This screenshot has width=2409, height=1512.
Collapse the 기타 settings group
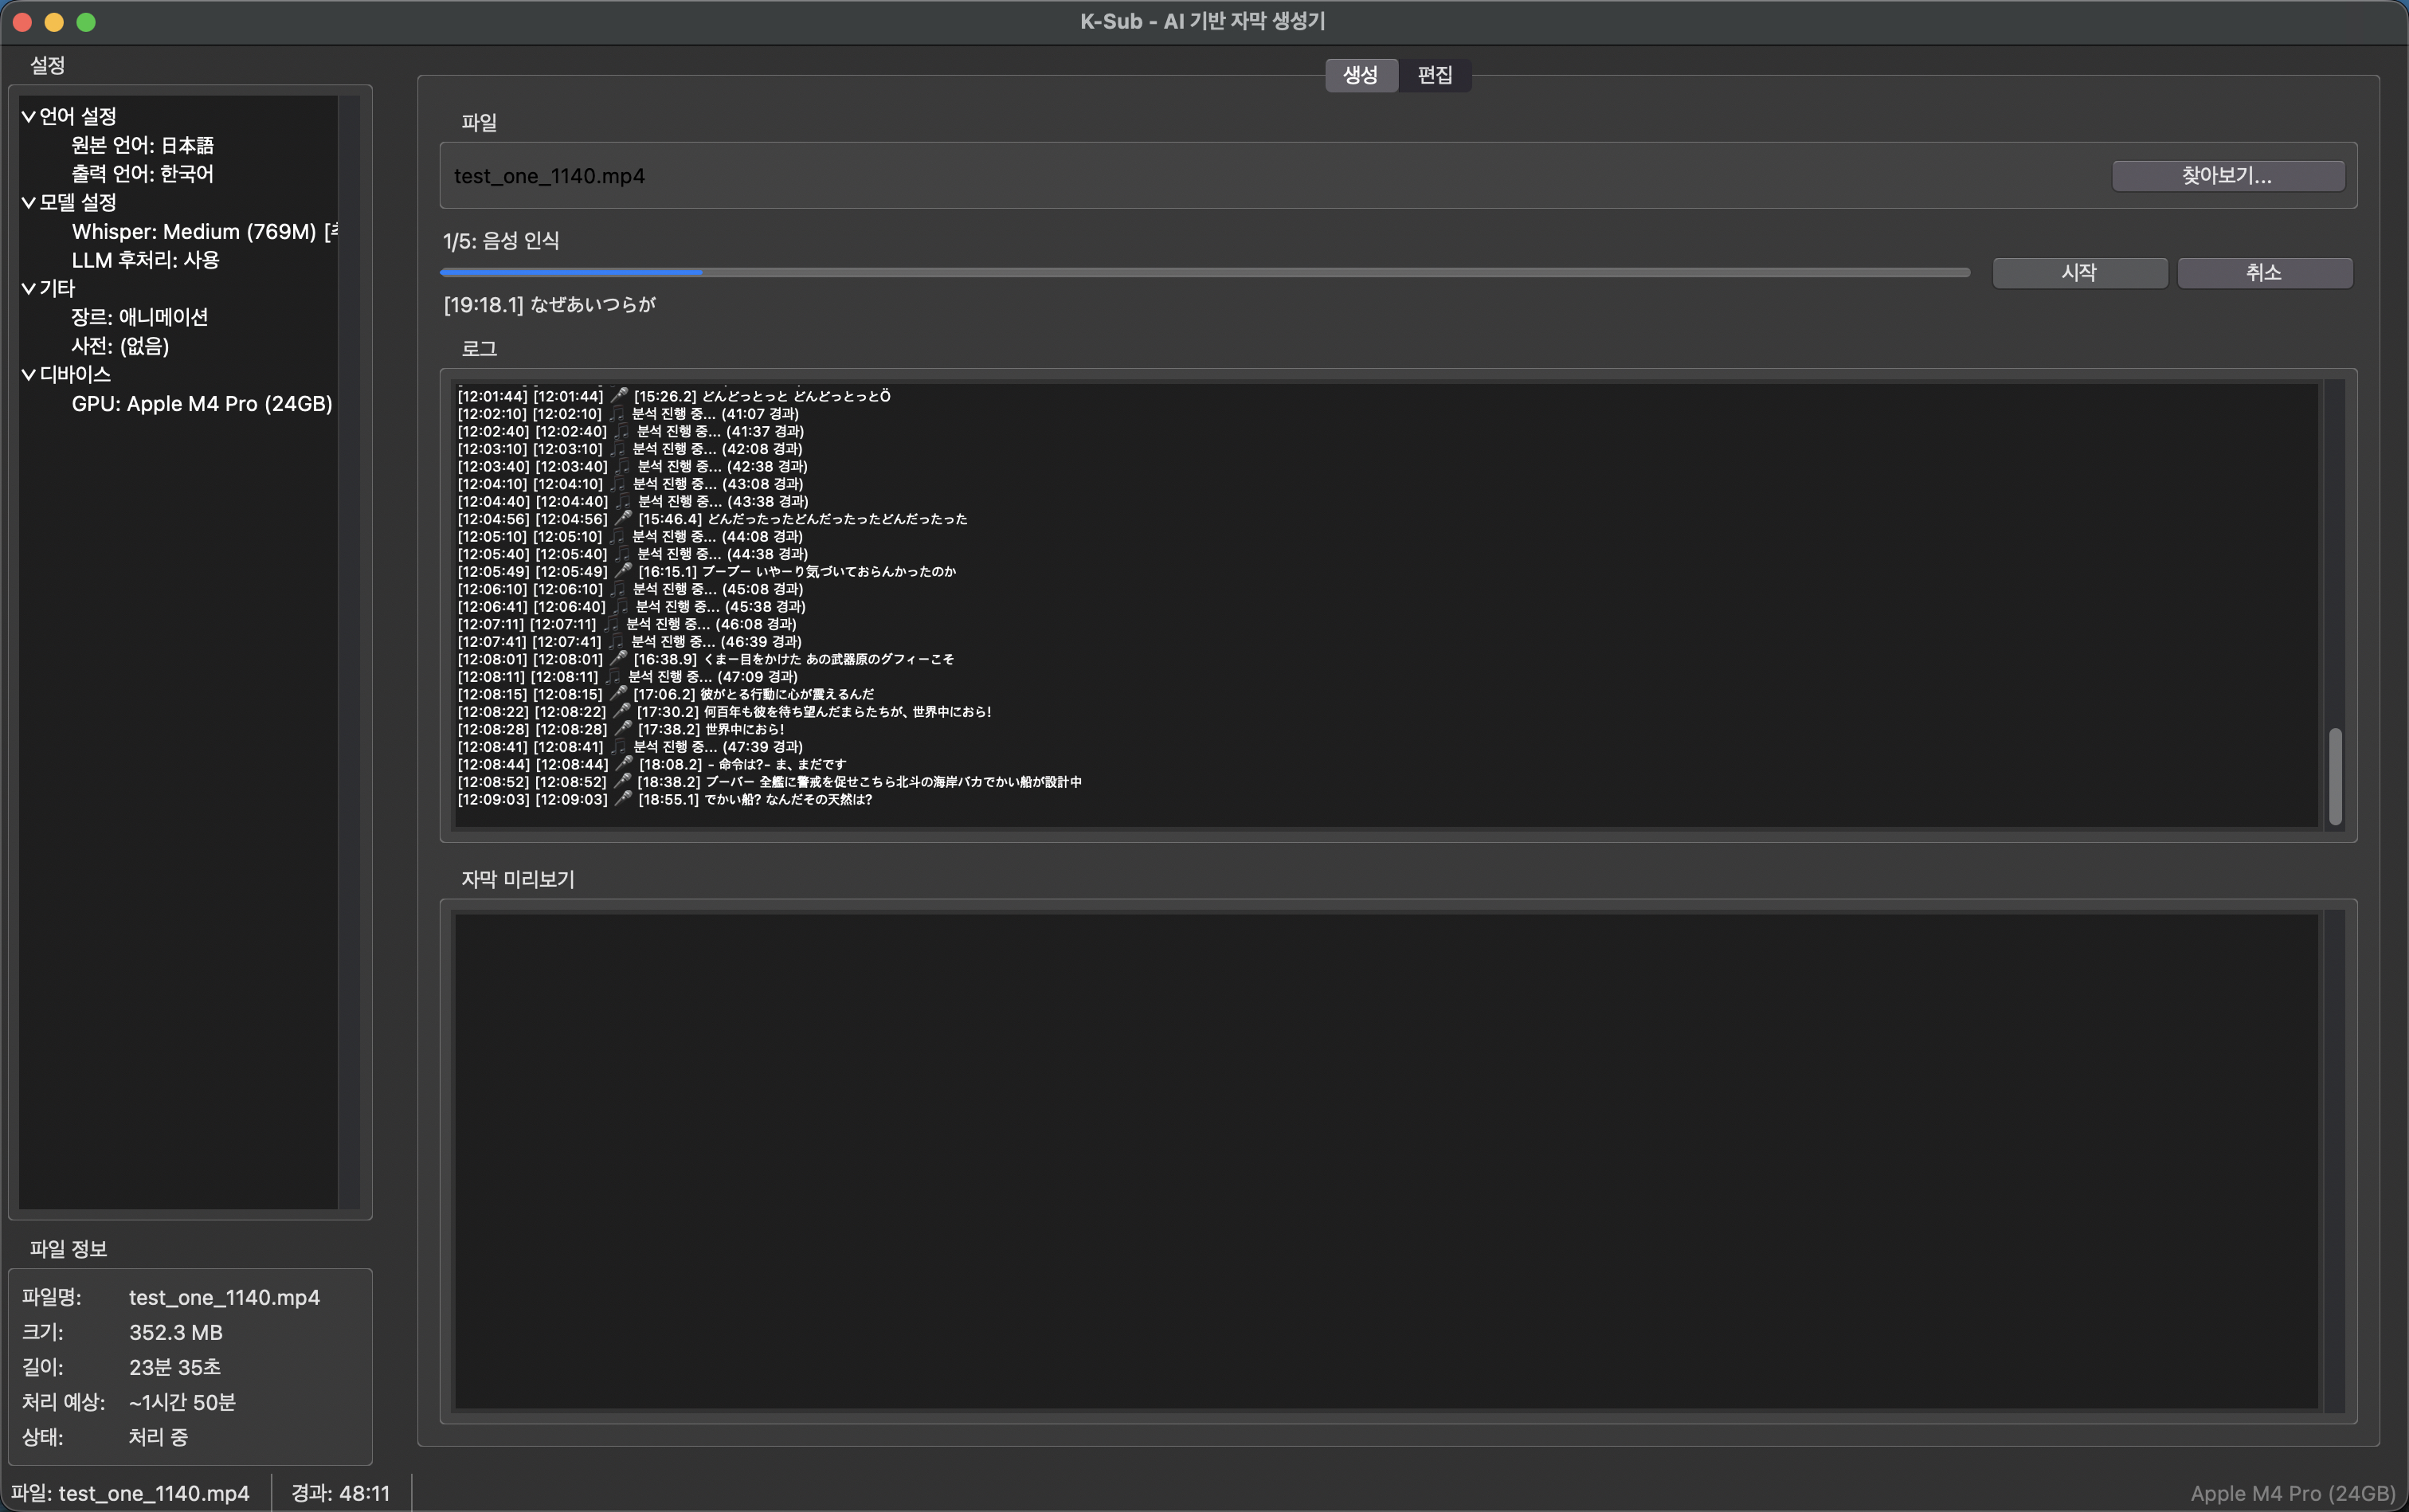(x=29, y=289)
